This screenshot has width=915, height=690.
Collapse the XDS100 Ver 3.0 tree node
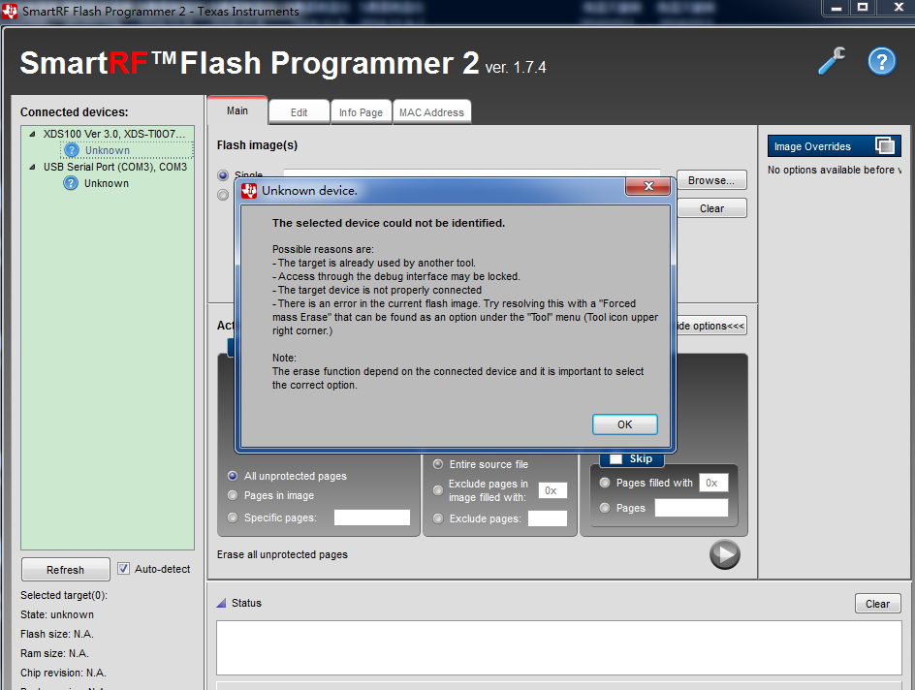33,134
